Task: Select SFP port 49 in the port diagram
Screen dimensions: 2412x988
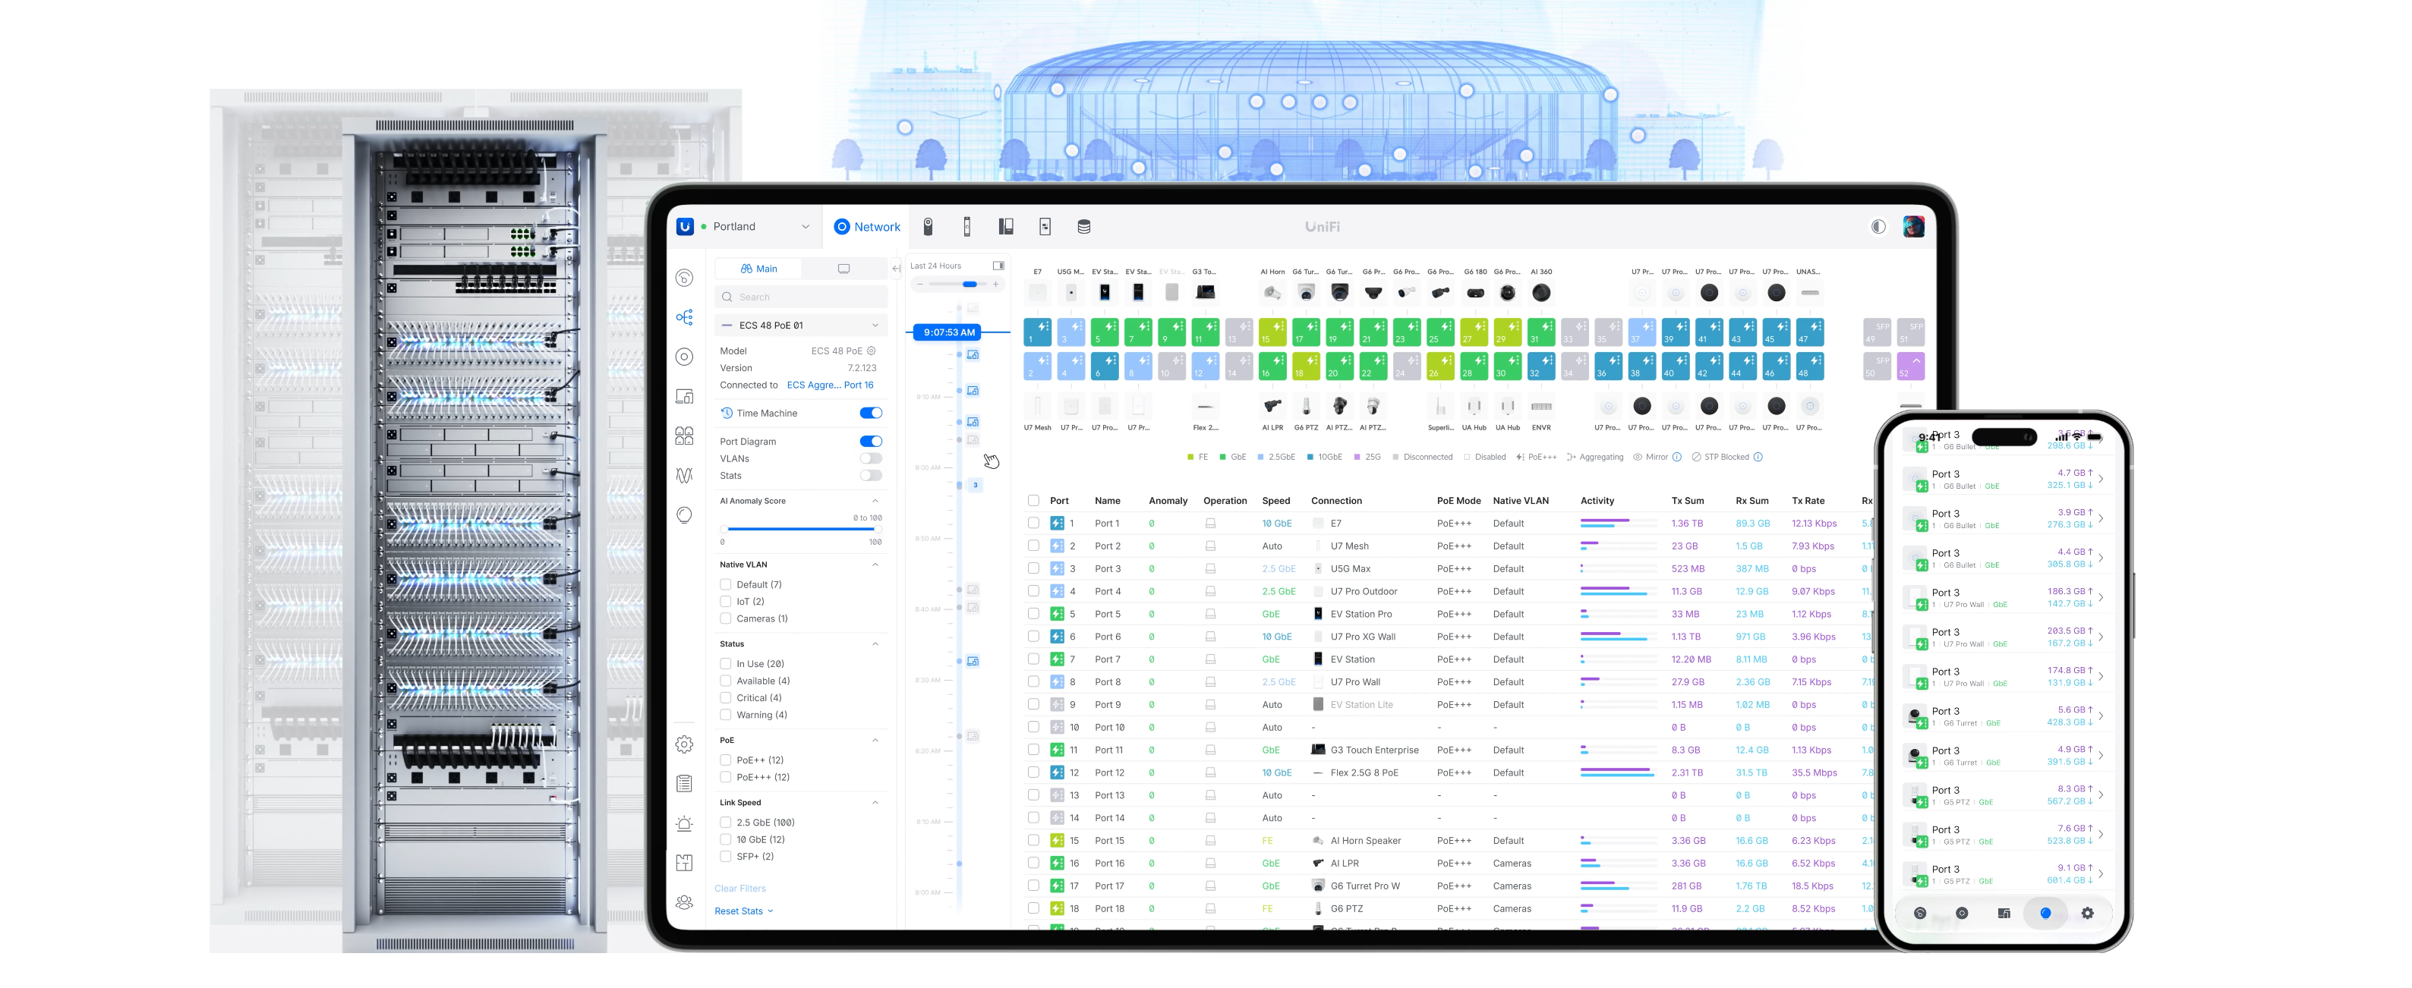Action: [1877, 332]
